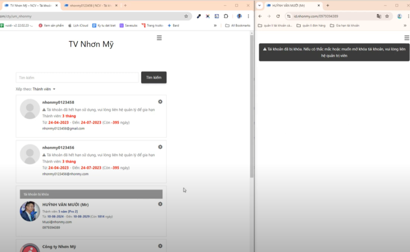Open Chrome three-dot menu in left window
Viewport: 410px width, 252px height.
(x=248, y=16)
